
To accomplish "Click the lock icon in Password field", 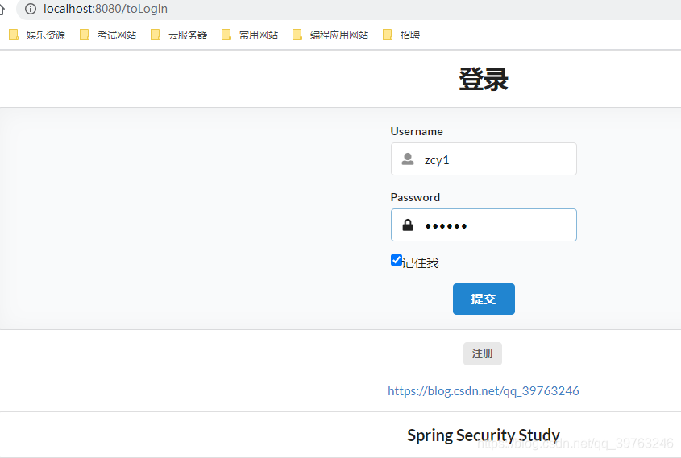I will coord(408,225).
